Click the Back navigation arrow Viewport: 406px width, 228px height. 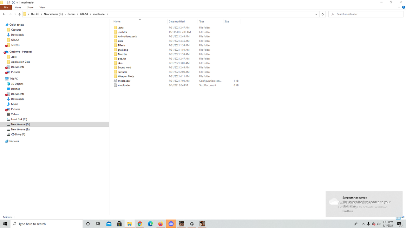[x=4, y=14]
